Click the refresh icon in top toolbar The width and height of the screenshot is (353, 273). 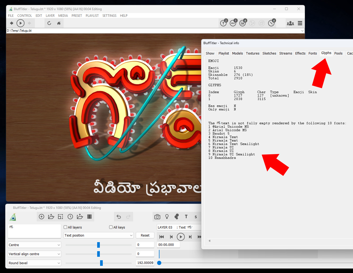pos(49,23)
